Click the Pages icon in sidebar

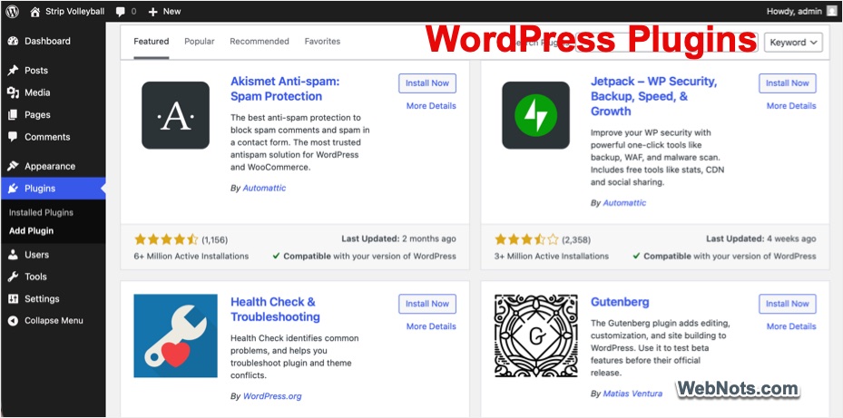(x=13, y=114)
